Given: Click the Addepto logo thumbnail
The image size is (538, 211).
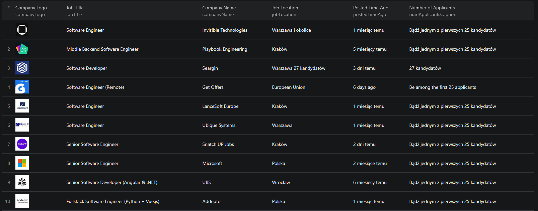Looking at the screenshot, I should (22, 201).
